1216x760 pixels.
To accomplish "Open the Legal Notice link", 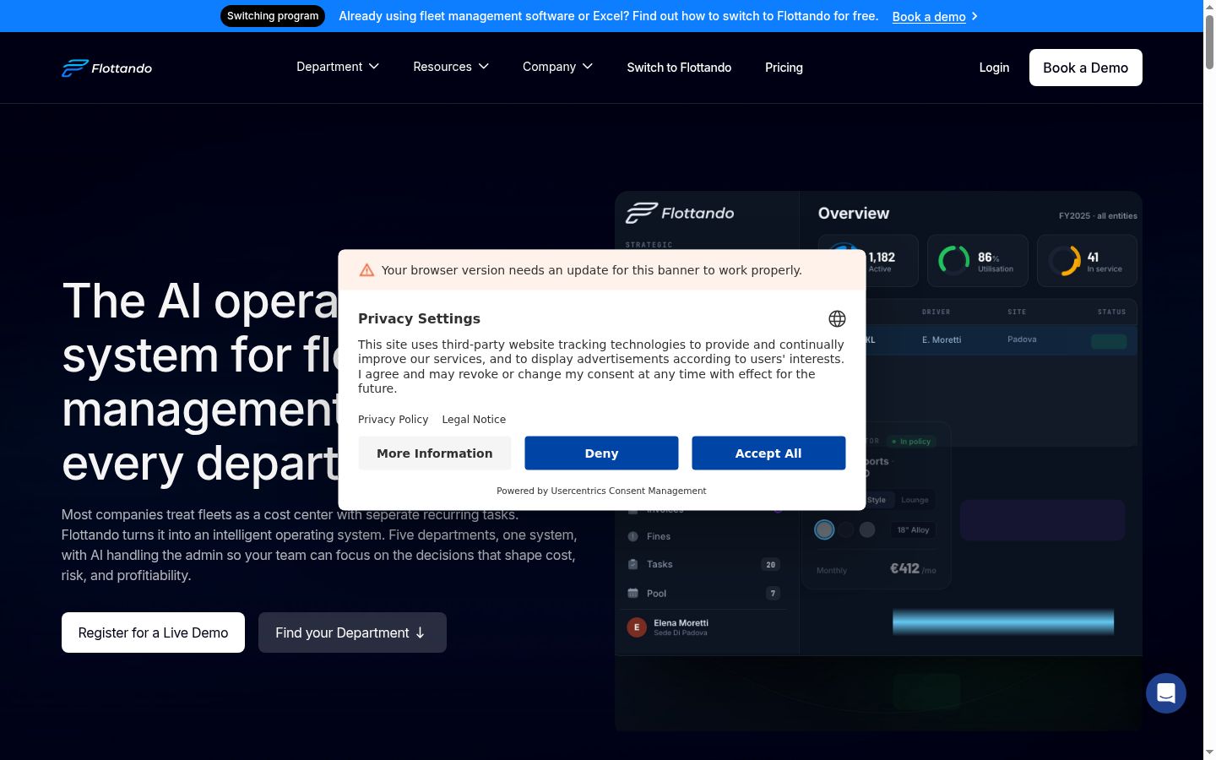I will (x=474, y=420).
